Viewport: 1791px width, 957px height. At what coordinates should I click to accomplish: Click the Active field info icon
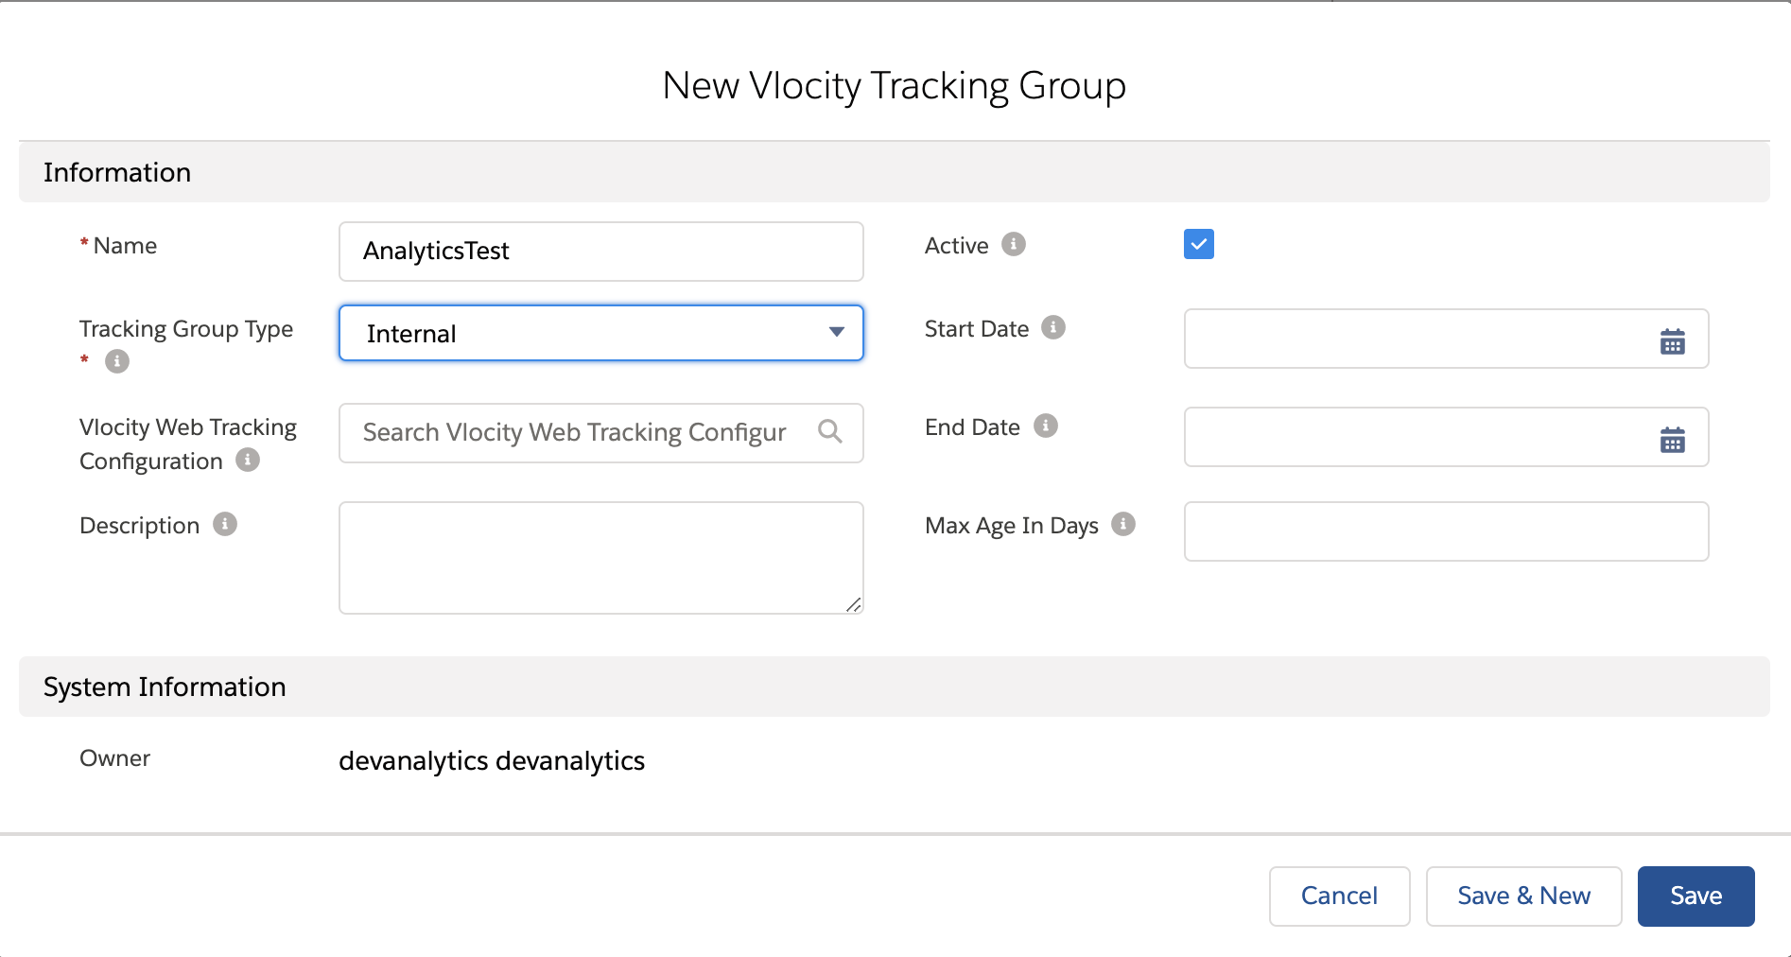pyautogui.click(x=1014, y=244)
